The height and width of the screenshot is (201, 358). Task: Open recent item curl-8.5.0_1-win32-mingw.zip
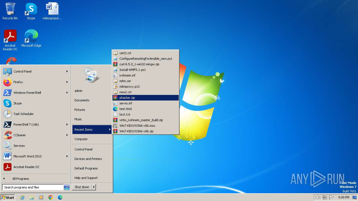coord(145,64)
